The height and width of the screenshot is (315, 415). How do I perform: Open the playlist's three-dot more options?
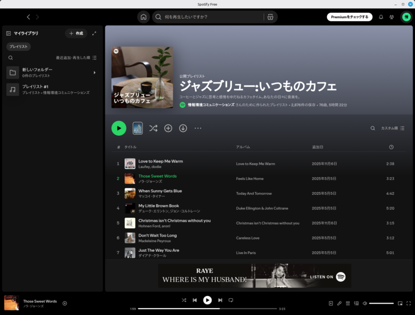[x=198, y=128]
